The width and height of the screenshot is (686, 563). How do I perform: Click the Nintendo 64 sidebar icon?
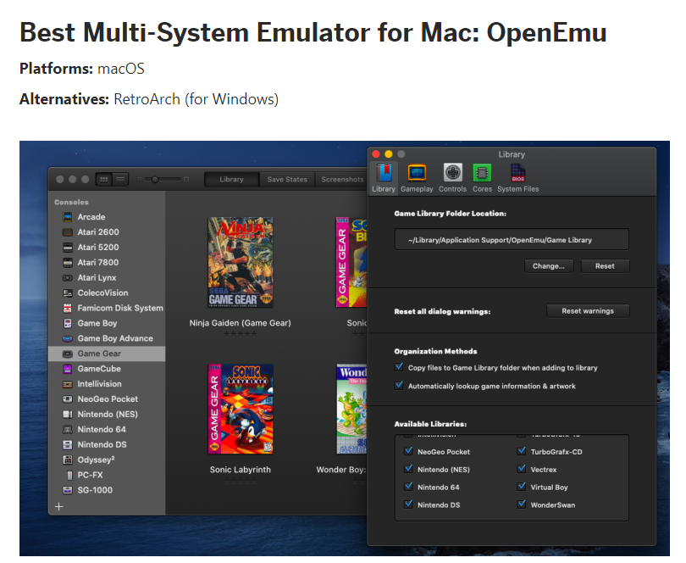pos(68,430)
